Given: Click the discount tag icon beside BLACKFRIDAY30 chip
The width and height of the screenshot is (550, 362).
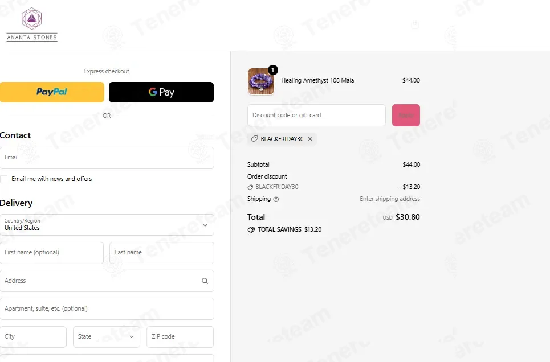Looking at the screenshot, I should tap(254, 139).
